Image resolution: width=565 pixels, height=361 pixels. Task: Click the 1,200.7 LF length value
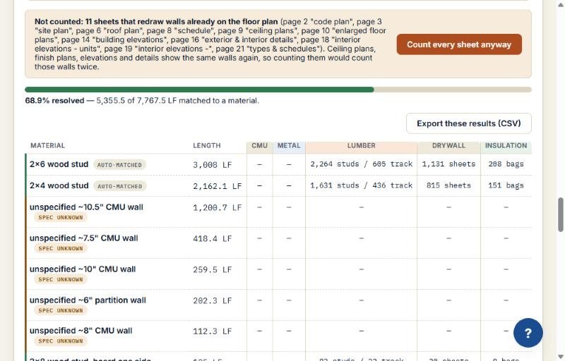pos(218,208)
